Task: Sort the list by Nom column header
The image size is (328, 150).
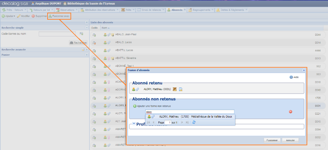Action: coord(105,28)
